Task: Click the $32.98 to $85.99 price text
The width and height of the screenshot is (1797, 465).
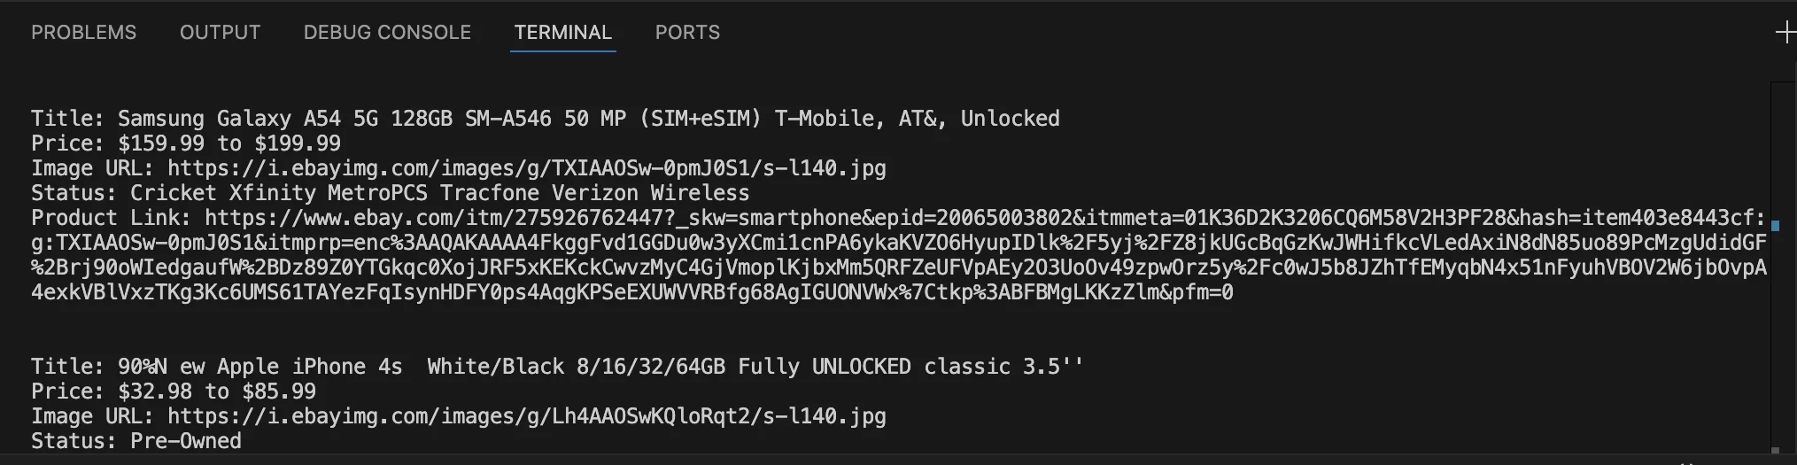Action: [217, 391]
